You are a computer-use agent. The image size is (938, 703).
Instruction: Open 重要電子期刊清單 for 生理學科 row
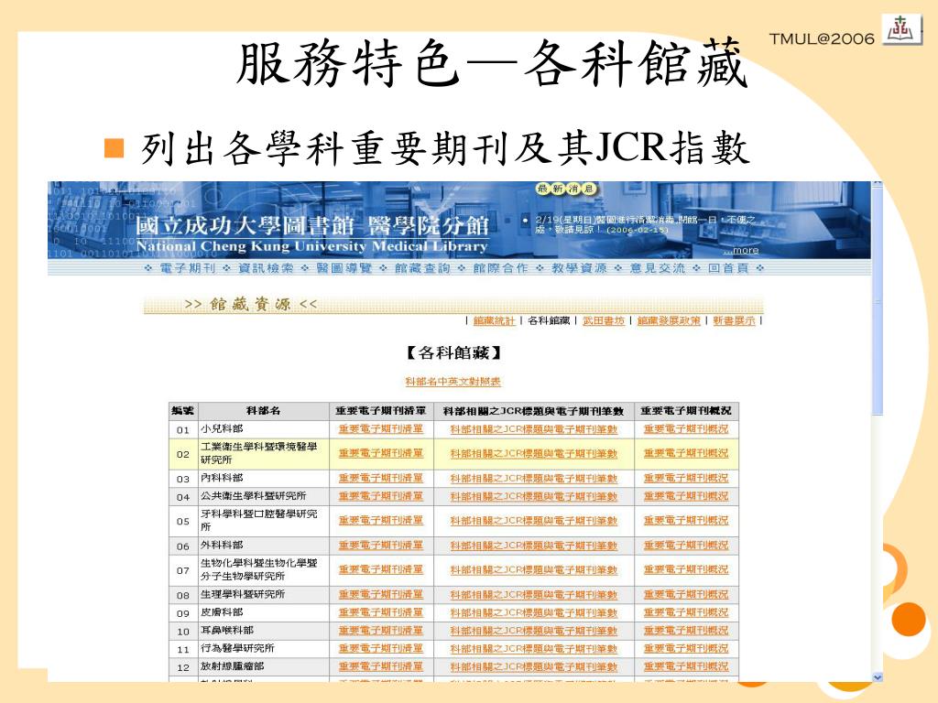point(380,595)
